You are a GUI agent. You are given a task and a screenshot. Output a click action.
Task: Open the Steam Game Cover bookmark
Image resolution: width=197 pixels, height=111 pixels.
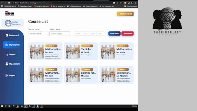(25, 6)
